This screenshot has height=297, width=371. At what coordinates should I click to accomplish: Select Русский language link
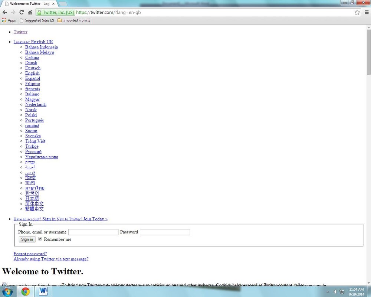point(33,151)
